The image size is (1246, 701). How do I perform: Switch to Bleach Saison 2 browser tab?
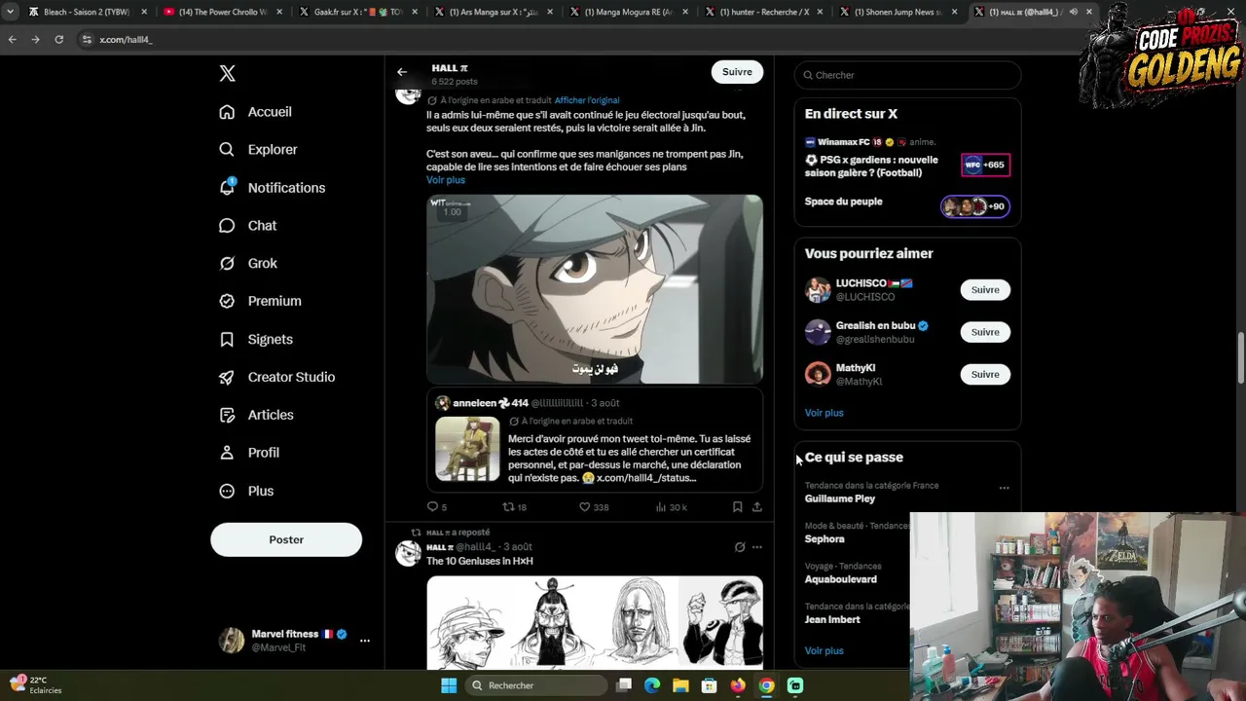86,12
